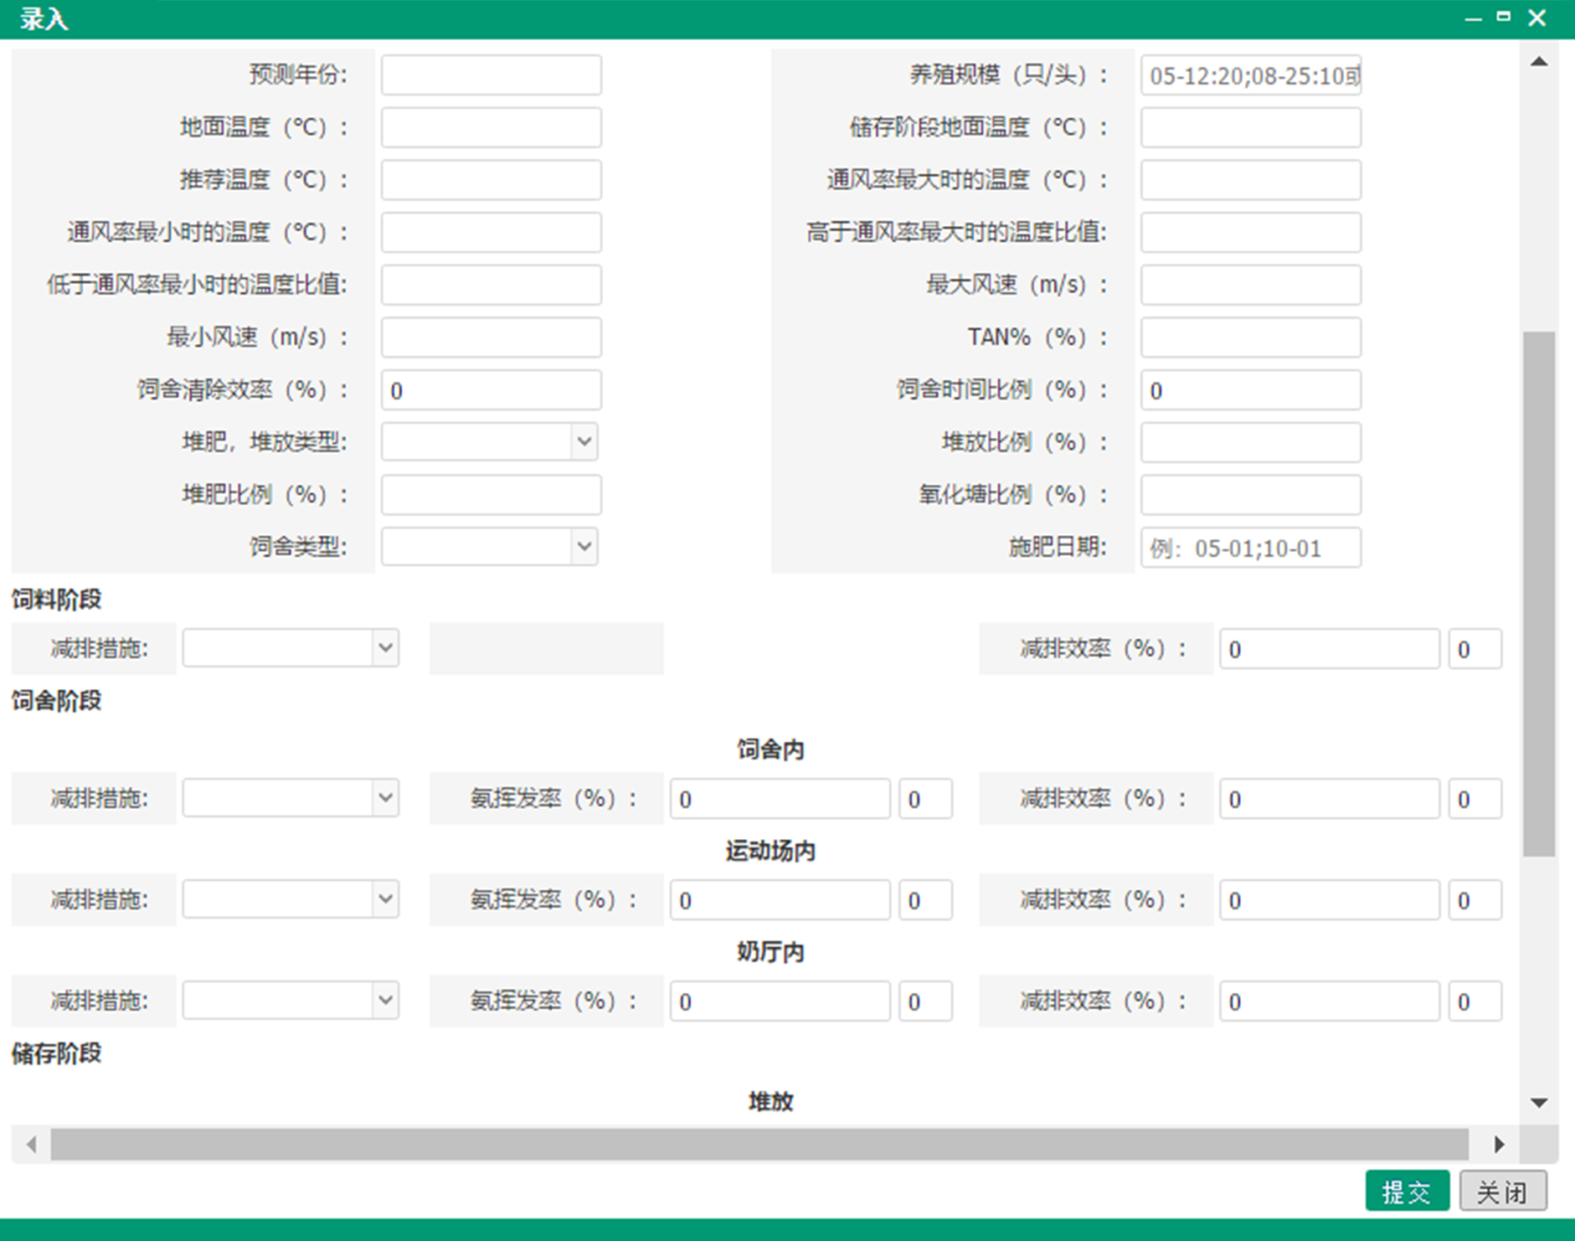Click the 施肥日期 input field
The height and width of the screenshot is (1241, 1575).
pyautogui.click(x=1250, y=548)
